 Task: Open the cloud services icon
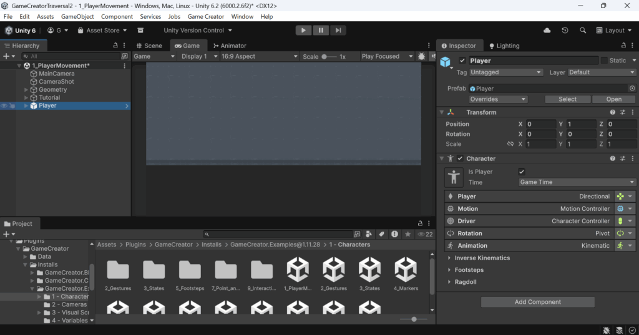pos(547,30)
